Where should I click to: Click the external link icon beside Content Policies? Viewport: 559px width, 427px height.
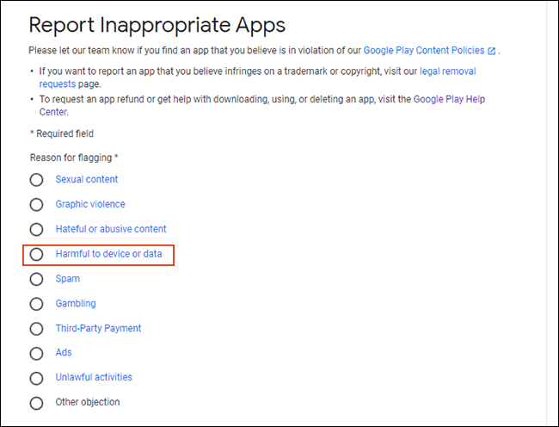coord(491,52)
